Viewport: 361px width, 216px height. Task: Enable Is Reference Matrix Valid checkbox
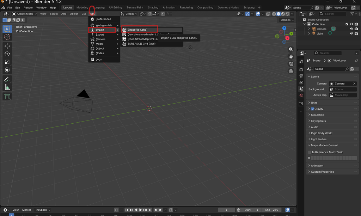[x=310, y=152]
